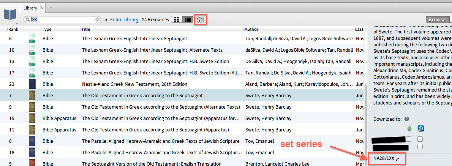Toggle the resource information panel icon
Image resolution: width=452 pixels, height=166 pixels.
click(200, 20)
